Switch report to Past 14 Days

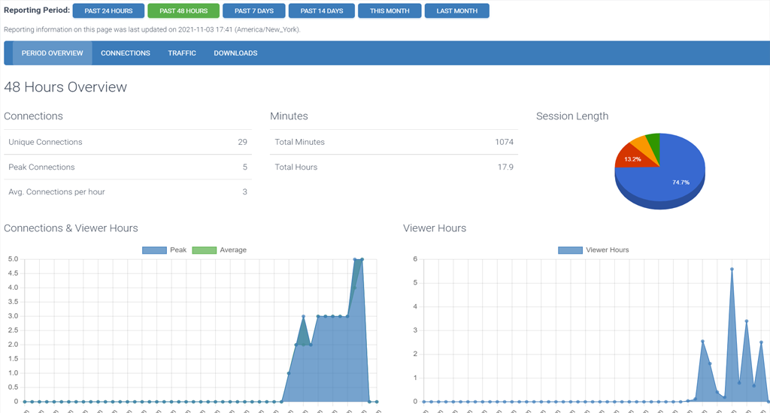322,11
